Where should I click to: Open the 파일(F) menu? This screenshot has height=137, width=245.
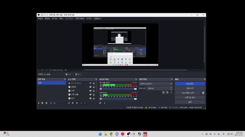pyautogui.click(x=40, y=19)
